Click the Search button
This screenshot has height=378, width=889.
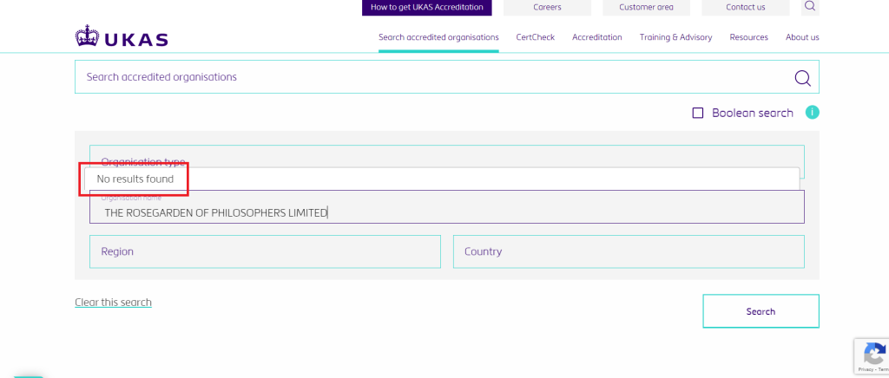point(761,311)
